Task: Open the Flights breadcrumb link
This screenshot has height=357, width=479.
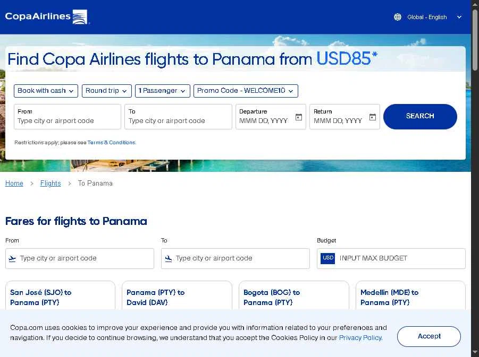Action: pos(51,184)
